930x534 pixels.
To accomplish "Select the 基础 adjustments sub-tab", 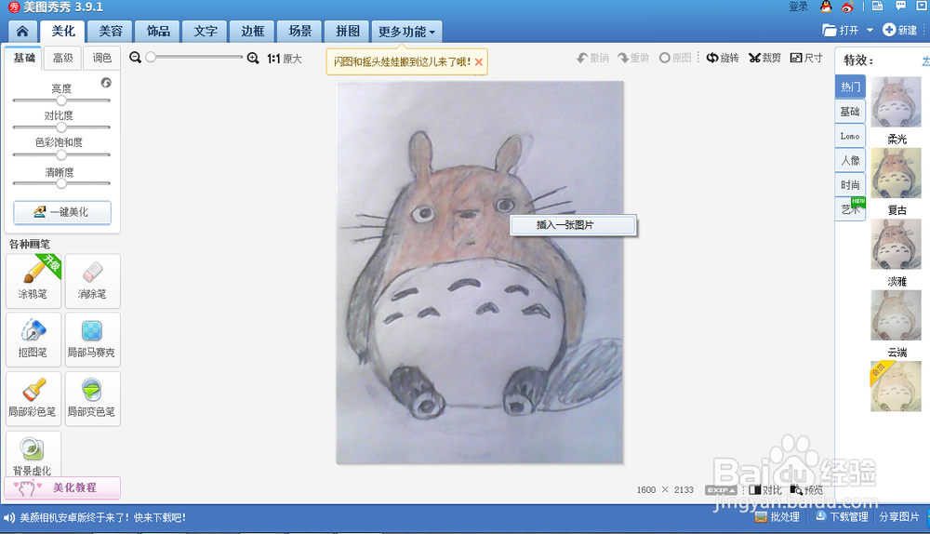I will coord(24,58).
